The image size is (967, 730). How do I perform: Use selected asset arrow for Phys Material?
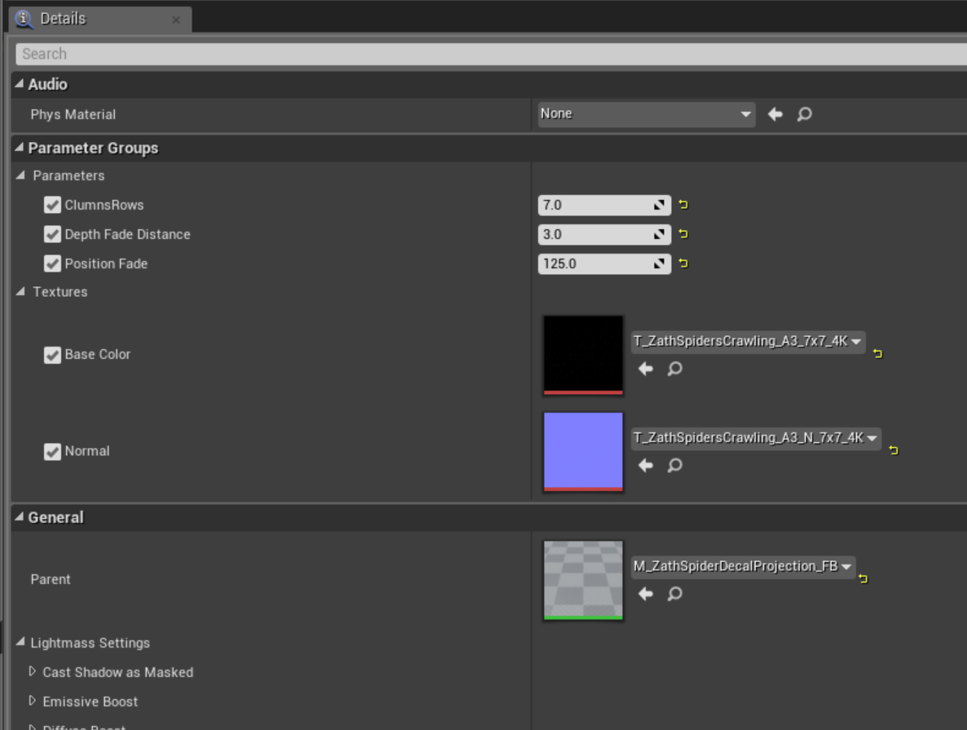[x=775, y=114]
